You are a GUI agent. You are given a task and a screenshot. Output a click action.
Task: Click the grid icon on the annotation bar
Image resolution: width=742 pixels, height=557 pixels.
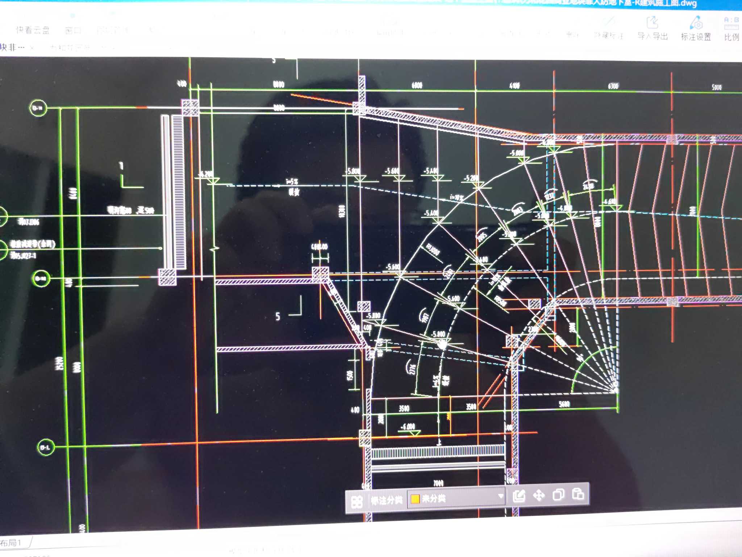click(x=357, y=502)
